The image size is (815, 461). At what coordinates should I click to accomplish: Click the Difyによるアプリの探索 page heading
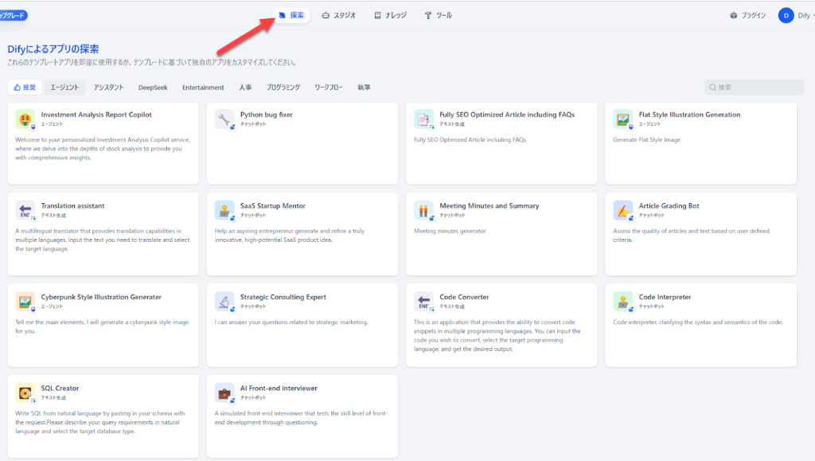[x=53, y=49]
